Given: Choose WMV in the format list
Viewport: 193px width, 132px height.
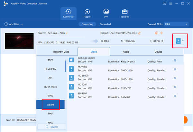Looking at the screenshot, I should tap(51, 96).
